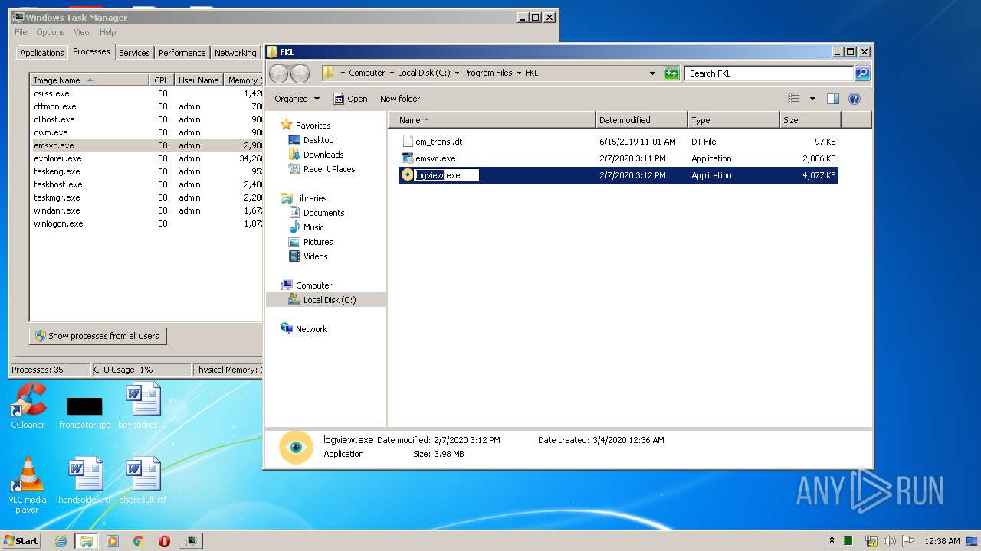Viewport: 981px width, 551px height.
Task: Expand the Program Files breadcrumb arrow
Action: (x=519, y=73)
